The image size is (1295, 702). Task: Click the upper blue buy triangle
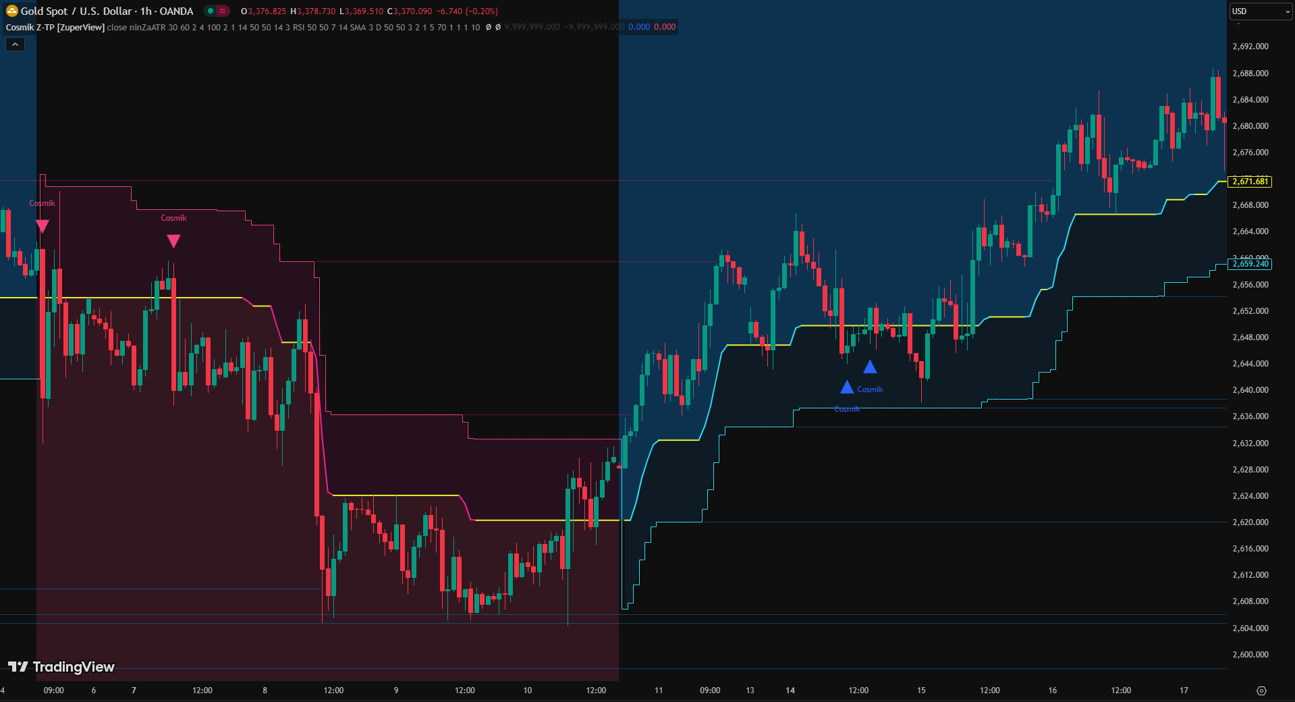pos(870,367)
